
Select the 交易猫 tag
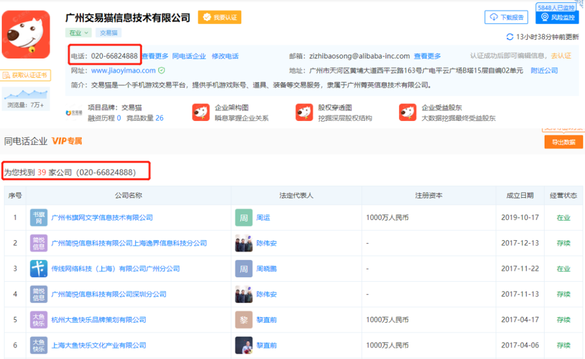pyautogui.click(x=109, y=33)
